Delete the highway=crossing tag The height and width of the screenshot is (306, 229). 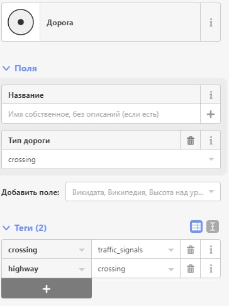click(x=191, y=269)
